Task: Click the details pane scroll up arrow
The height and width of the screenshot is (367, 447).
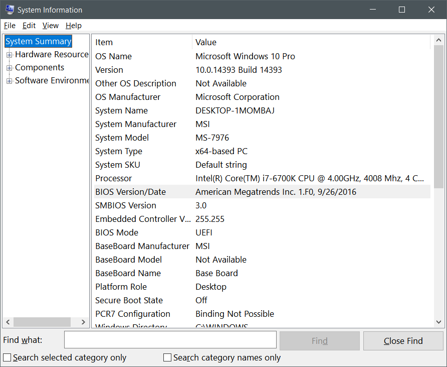Action: click(439, 40)
